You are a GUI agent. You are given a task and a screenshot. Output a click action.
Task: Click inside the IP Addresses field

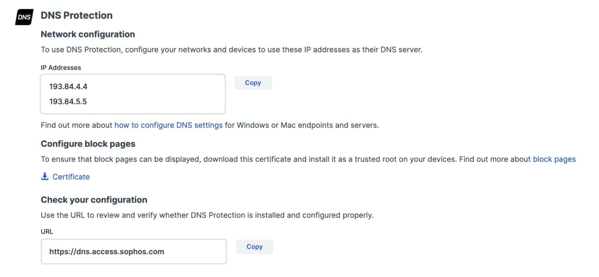click(133, 94)
